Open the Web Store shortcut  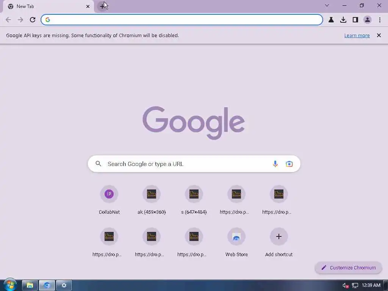pyautogui.click(x=236, y=242)
